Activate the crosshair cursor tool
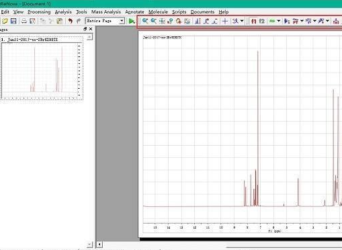 (x=225, y=21)
